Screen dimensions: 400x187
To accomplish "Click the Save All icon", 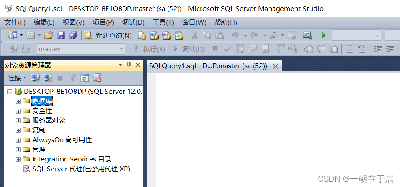I will pyautogui.click(x=73, y=35).
